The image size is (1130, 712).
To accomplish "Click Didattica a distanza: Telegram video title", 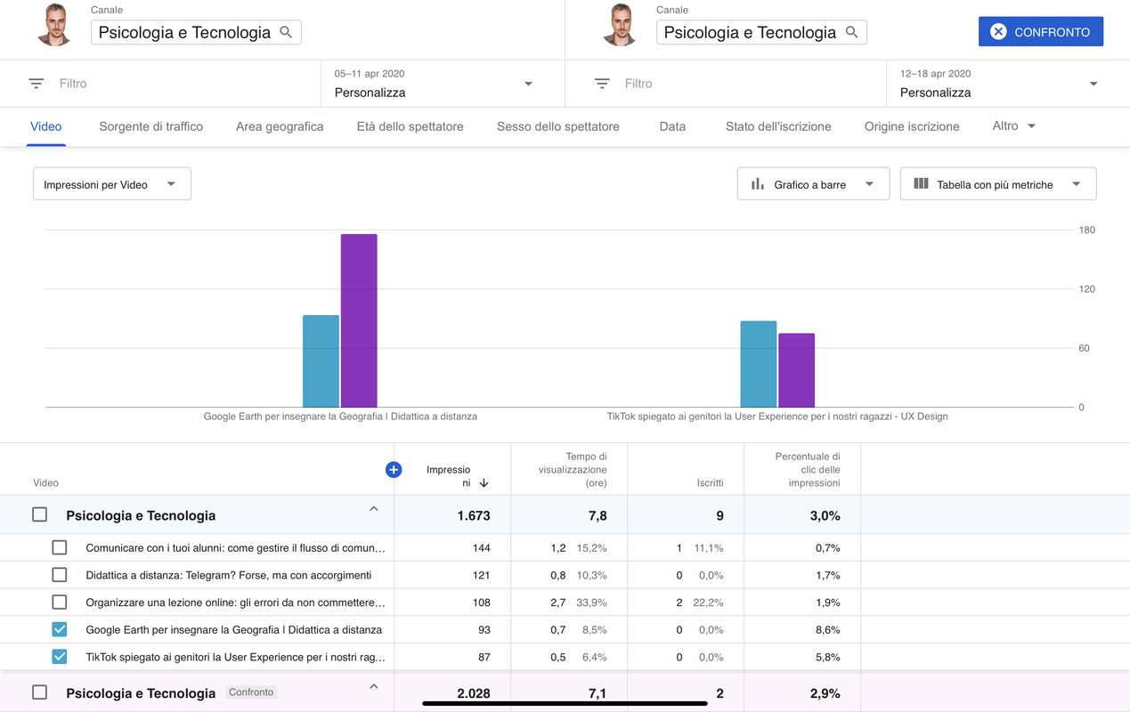I will click(229, 575).
